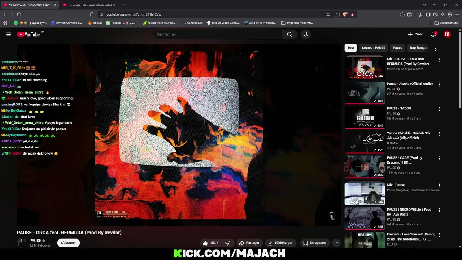This screenshot has height=260, width=462.
Task: Open the music note playlist icon
Action: [x=421, y=14]
